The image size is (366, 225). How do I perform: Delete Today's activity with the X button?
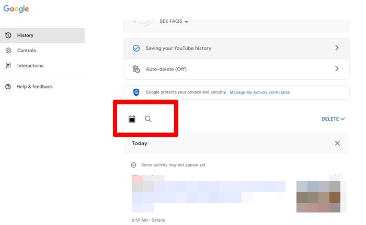(337, 143)
